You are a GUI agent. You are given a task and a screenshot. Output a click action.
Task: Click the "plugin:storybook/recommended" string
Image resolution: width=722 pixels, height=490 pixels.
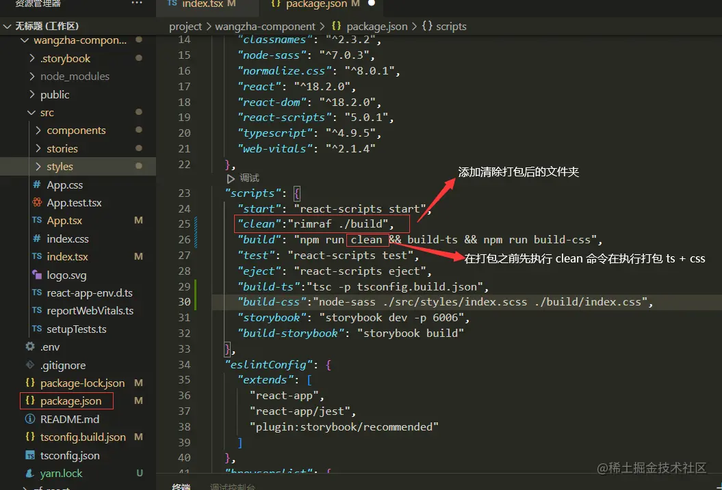pos(344,427)
